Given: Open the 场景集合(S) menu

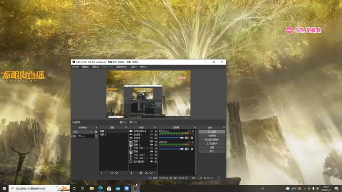Looking at the screenshot, I should click(x=121, y=67).
